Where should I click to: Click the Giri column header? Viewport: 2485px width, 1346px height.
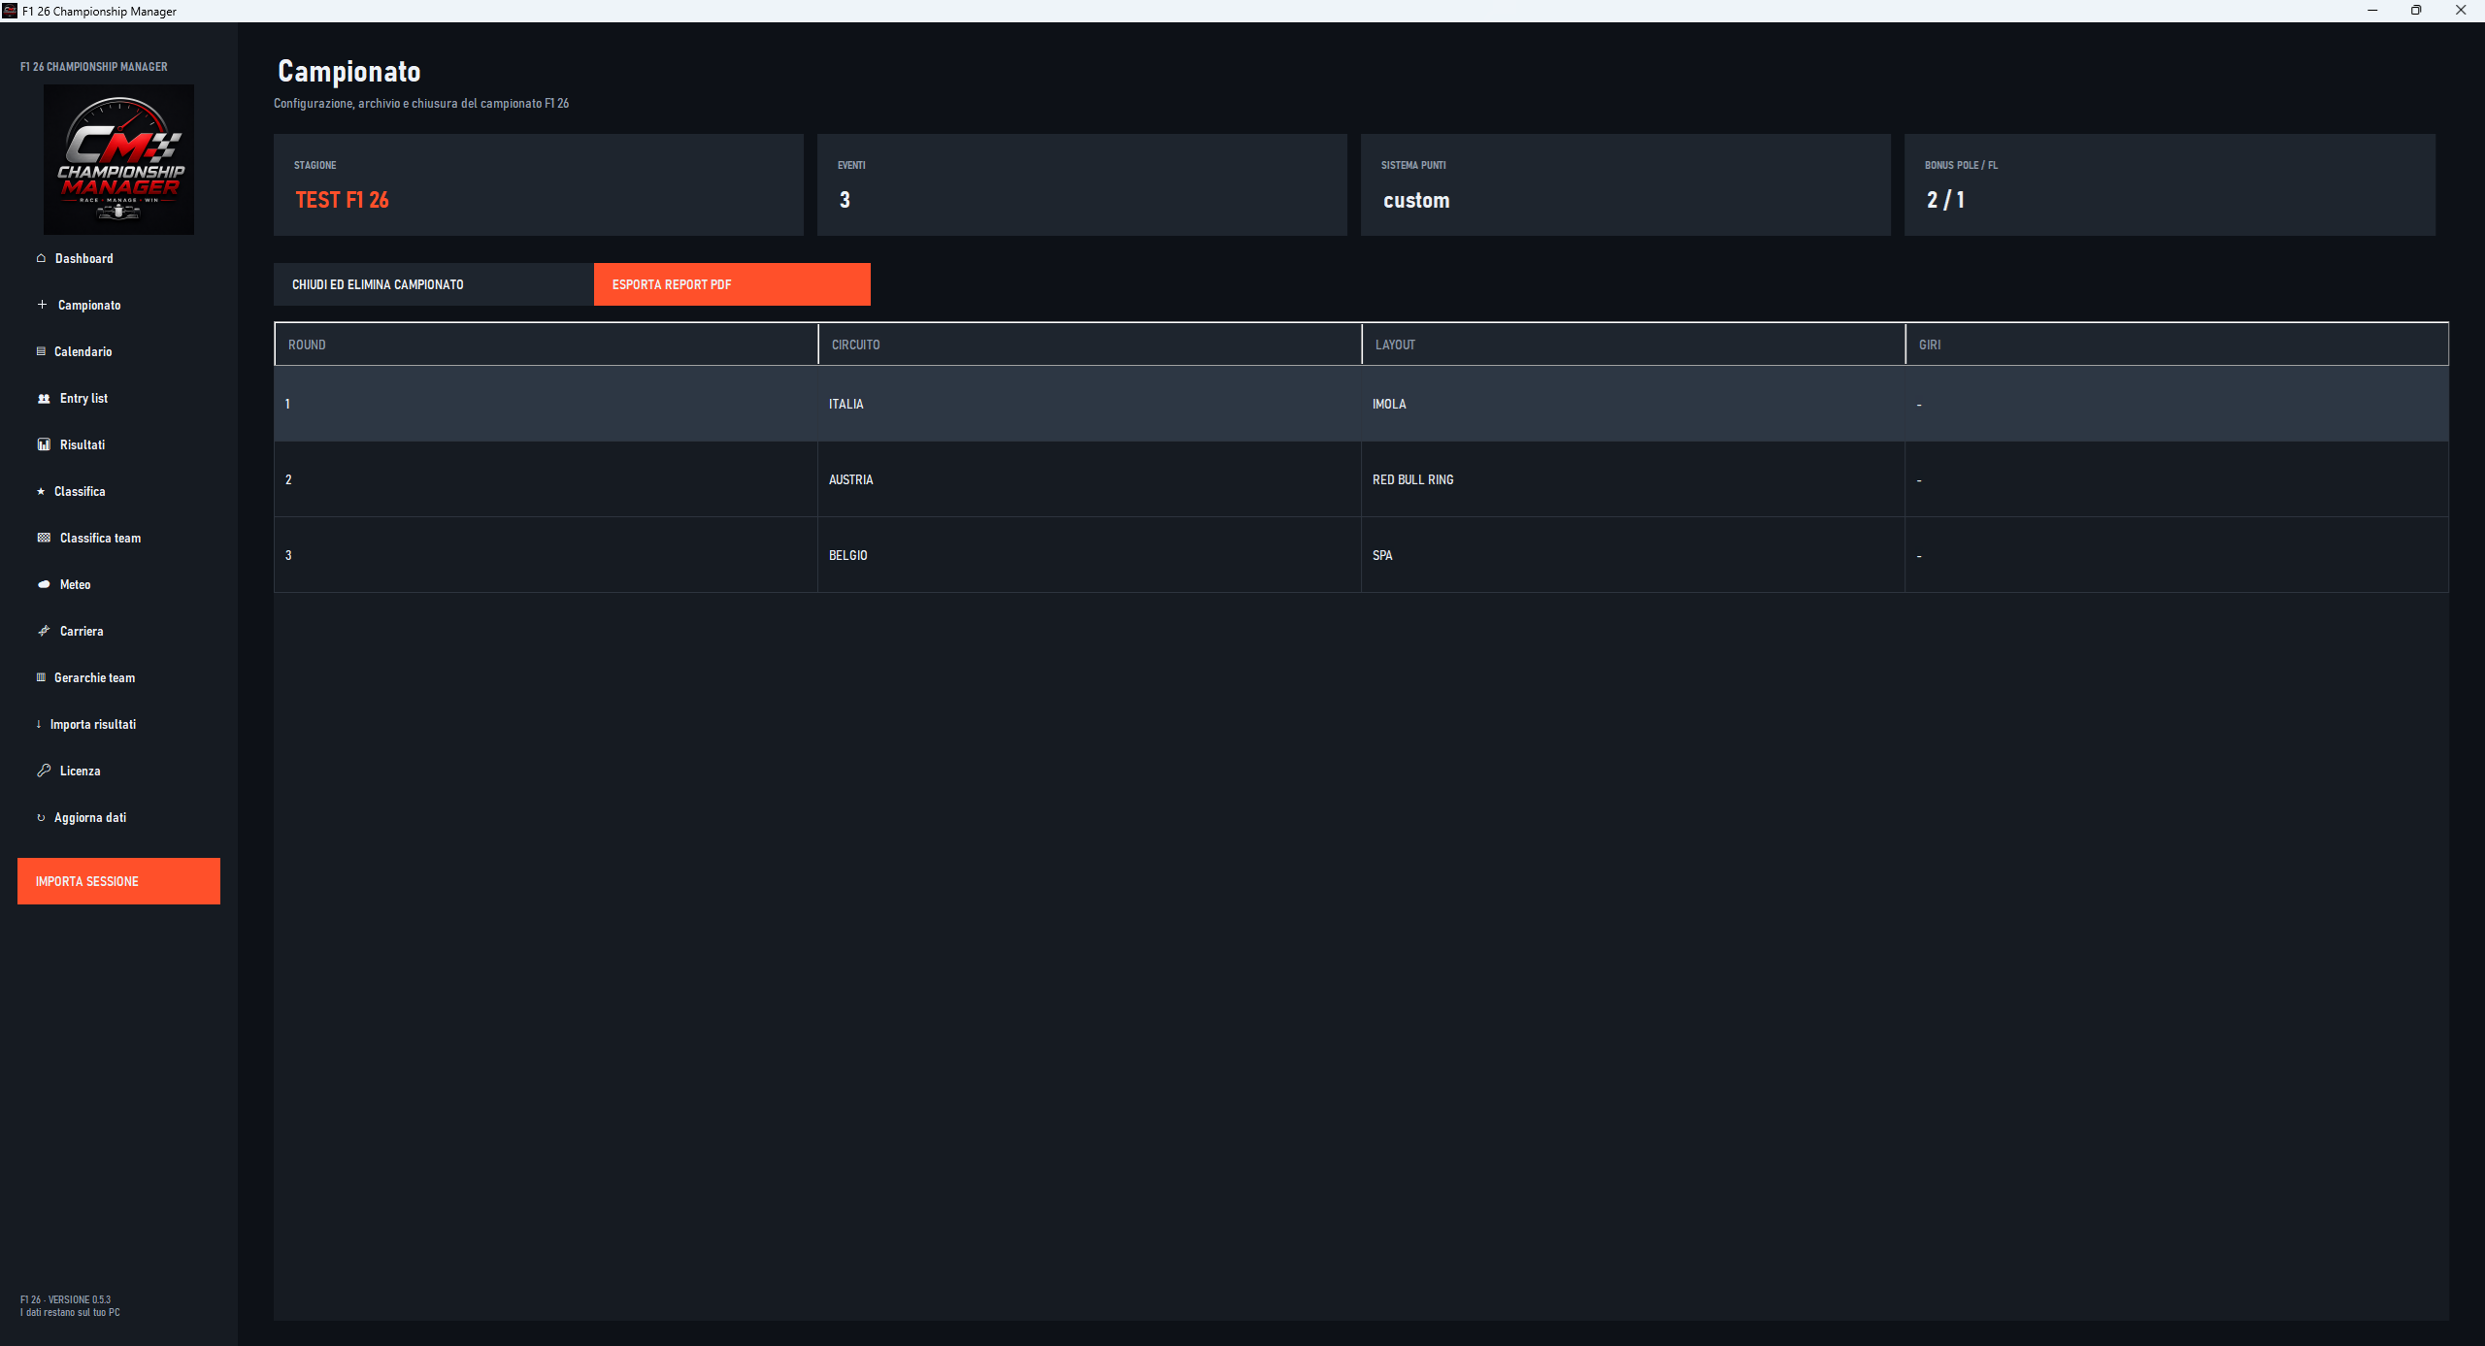click(x=2176, y=345)
